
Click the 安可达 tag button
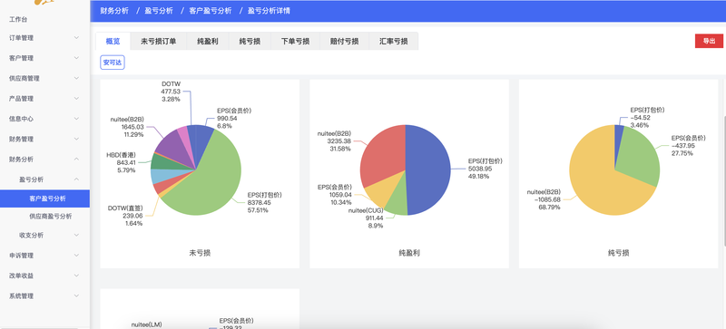[x=113, y=63]
